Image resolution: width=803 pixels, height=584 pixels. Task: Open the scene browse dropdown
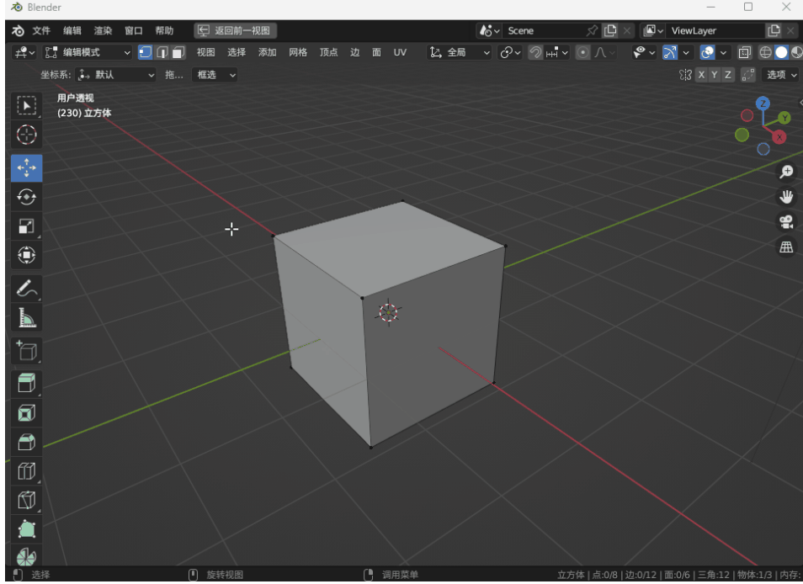[x=489, y=30]
